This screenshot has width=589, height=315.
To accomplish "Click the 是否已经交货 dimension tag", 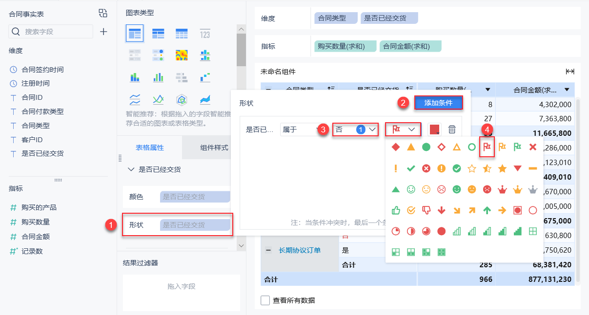I will [x=389, y=18].
